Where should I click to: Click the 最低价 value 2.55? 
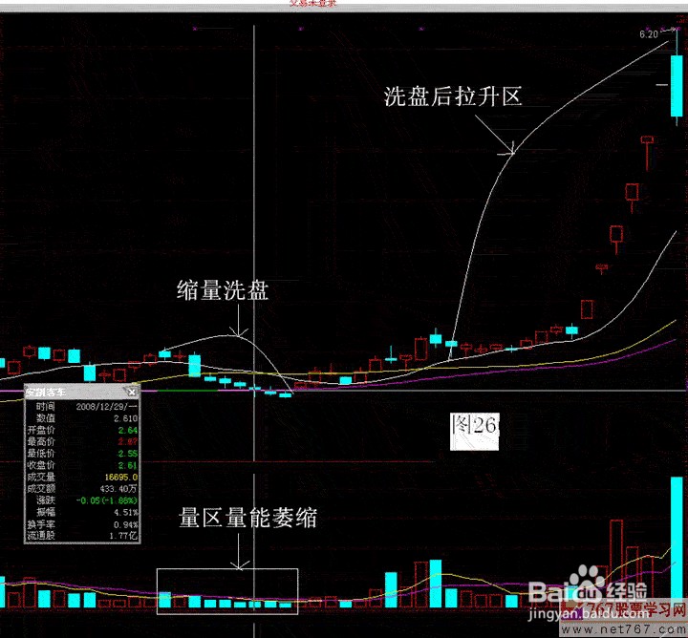[x=128, y=454]
